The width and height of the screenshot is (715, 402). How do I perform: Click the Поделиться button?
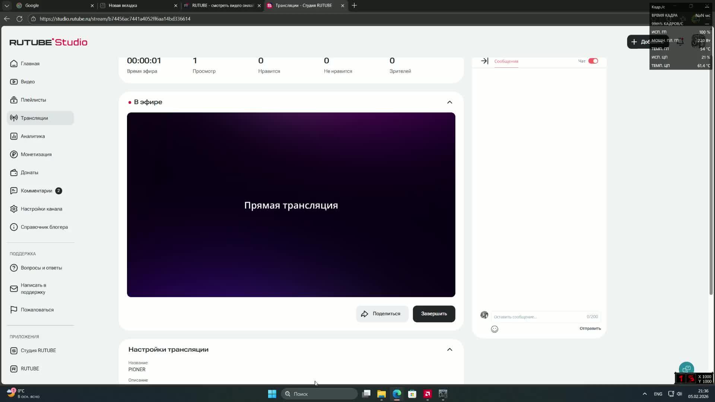(x=382, y=314)
